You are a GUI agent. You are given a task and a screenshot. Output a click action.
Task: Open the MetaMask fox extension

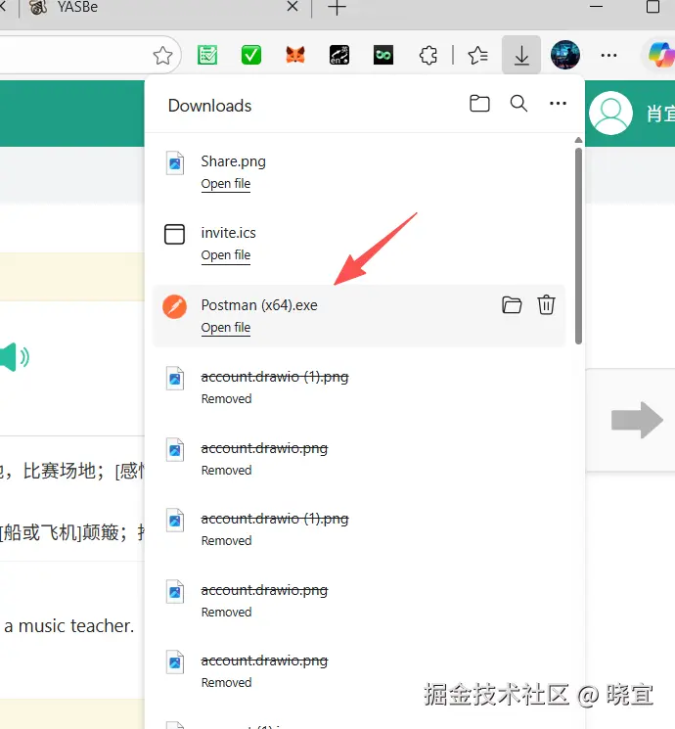pos(295,56)
